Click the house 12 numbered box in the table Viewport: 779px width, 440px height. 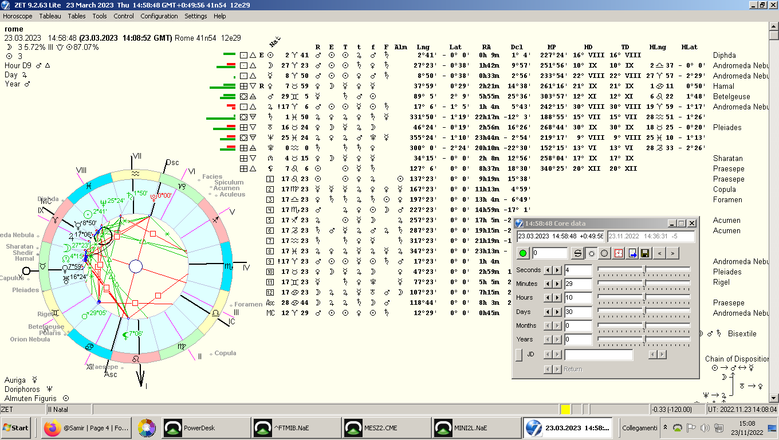coord(270,292)
